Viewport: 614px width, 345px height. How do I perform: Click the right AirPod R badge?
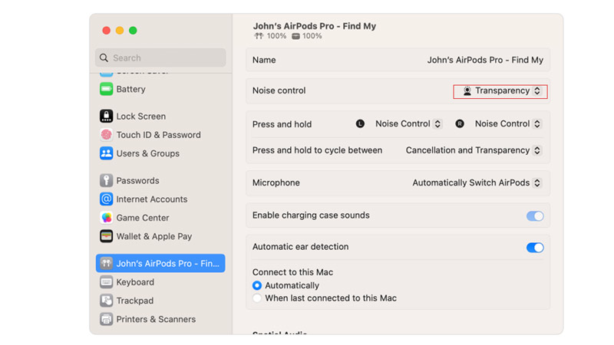click(x=460, y=123)
